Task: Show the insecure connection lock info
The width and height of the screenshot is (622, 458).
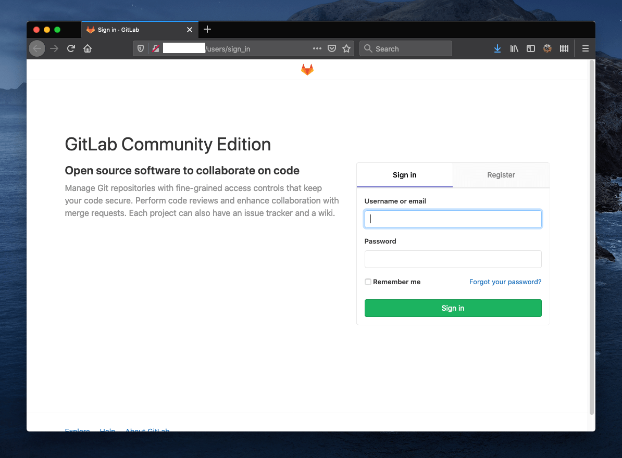Action: pyautogui.click(x=155, y=49)
